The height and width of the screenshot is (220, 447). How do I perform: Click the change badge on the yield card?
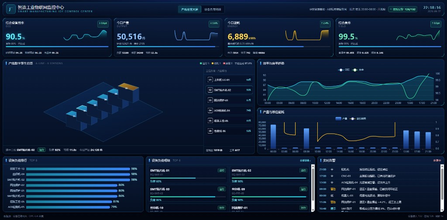point(436,24)
